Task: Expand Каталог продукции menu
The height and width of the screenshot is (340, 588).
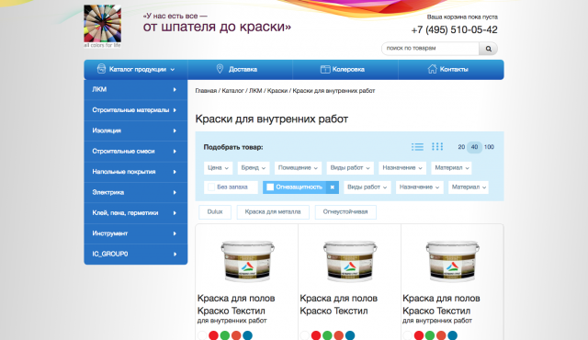Action: click(x=136, y=69)
